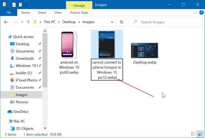
Task: Click the Desktop breadcrumb in address bar
Action: point(69,22)
